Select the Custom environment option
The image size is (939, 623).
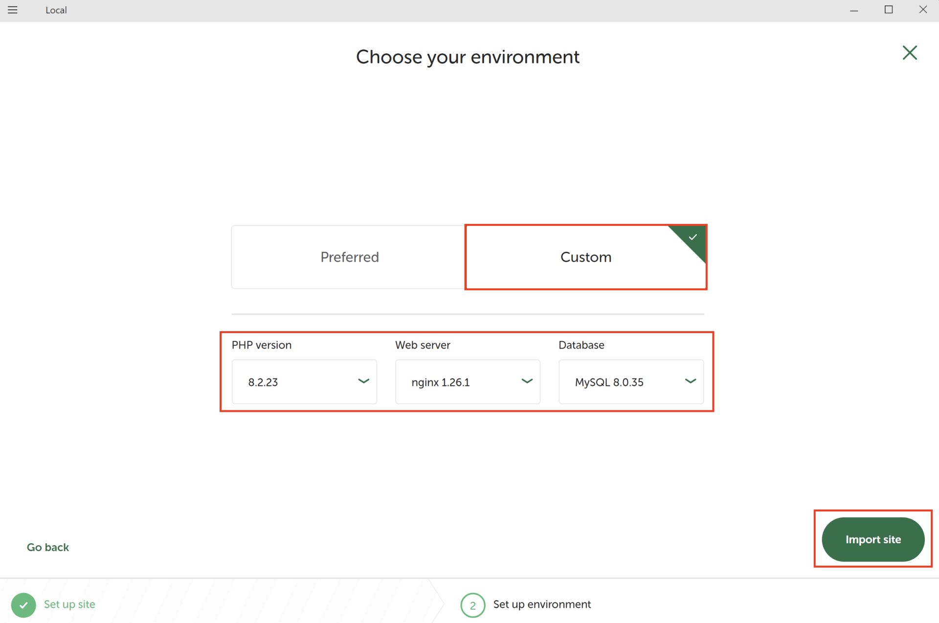pyautogui.click(x=585, y=257)
